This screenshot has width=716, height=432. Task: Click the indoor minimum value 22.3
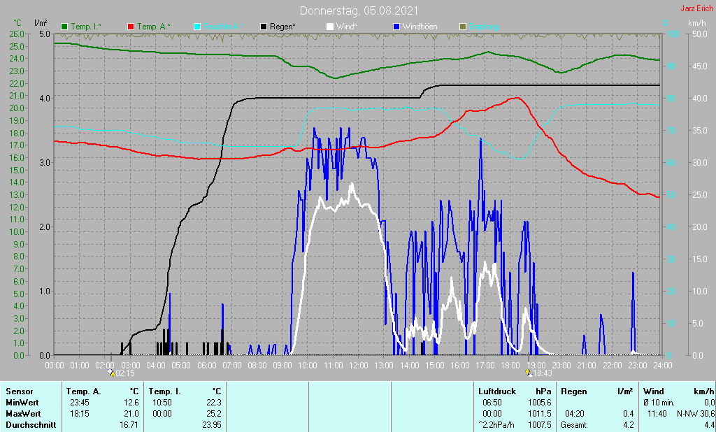coord(214,403)
